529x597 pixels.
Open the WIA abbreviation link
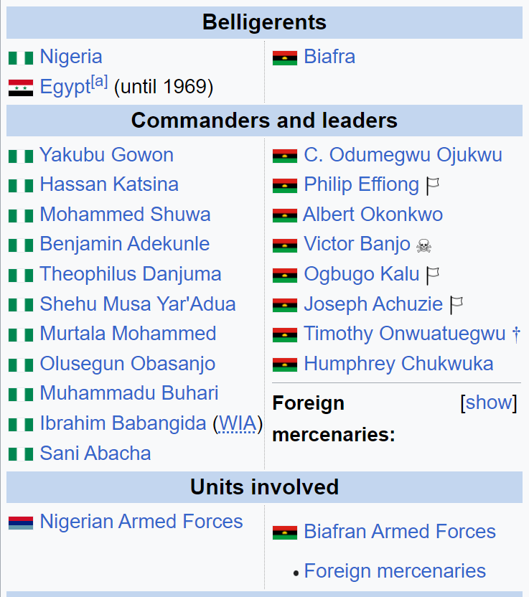pos(238,423)
